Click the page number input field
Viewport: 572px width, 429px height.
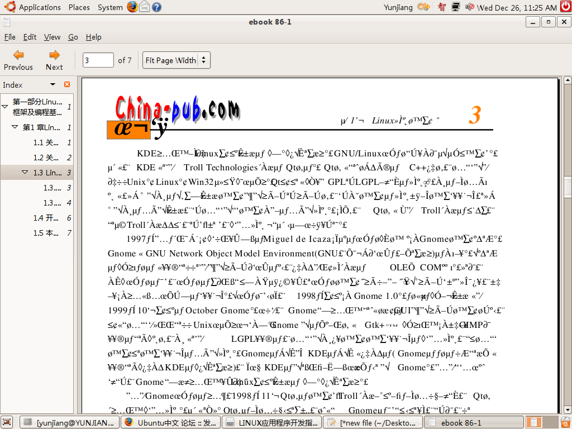(98, 60)
